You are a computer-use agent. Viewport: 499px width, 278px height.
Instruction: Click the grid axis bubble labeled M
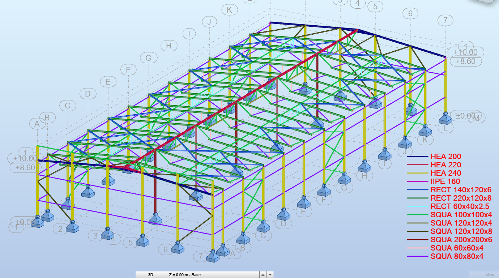(x=476, y=118)
